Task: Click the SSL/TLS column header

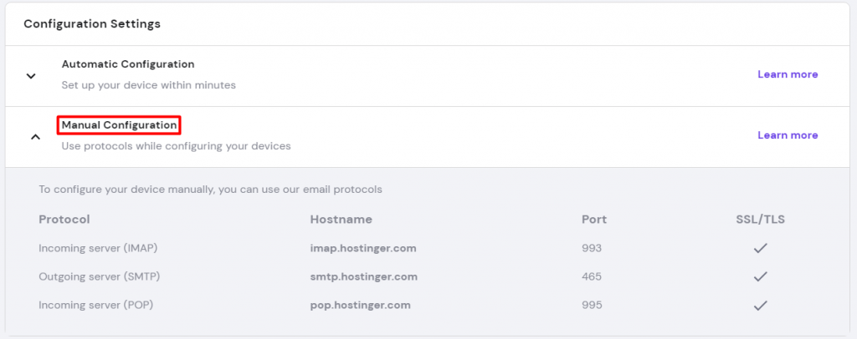Action: 759,220
